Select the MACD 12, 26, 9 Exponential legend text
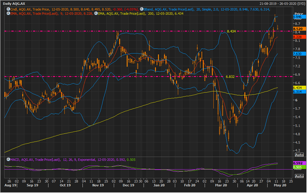 click(x=73, y=159)
